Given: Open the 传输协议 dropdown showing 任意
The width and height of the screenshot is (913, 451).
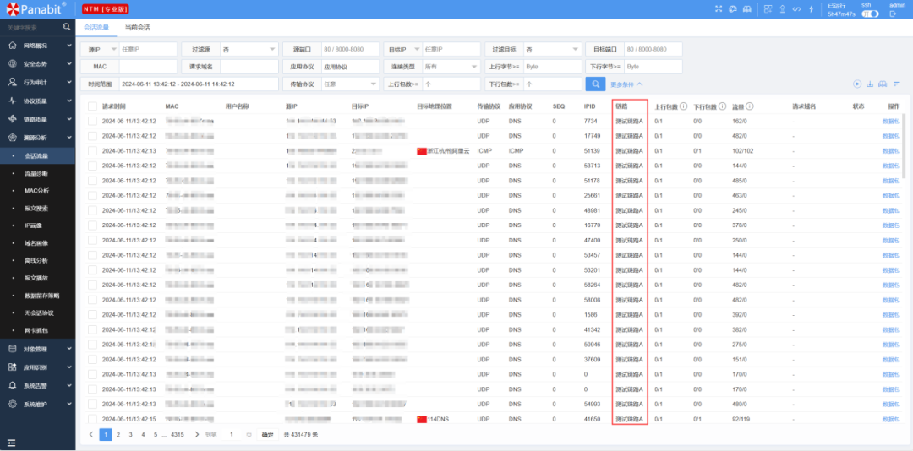Looking at the screenshot, I should [350, 84].
